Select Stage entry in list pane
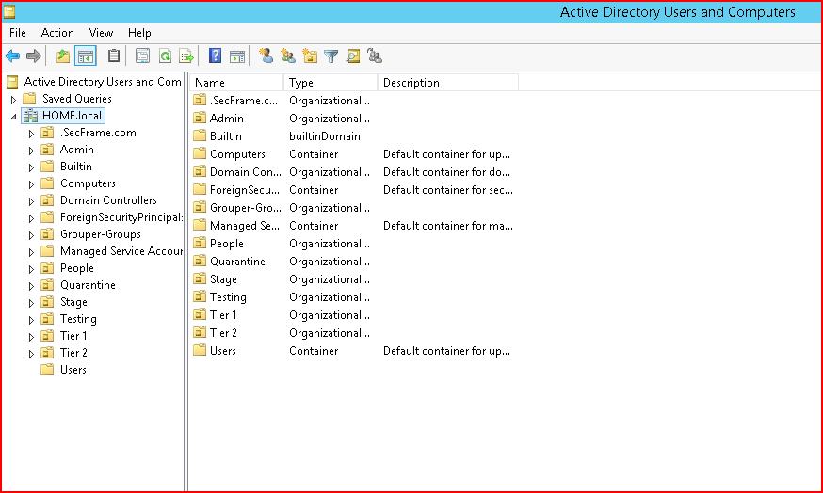The image size is (823, 493). click(223, 278)
